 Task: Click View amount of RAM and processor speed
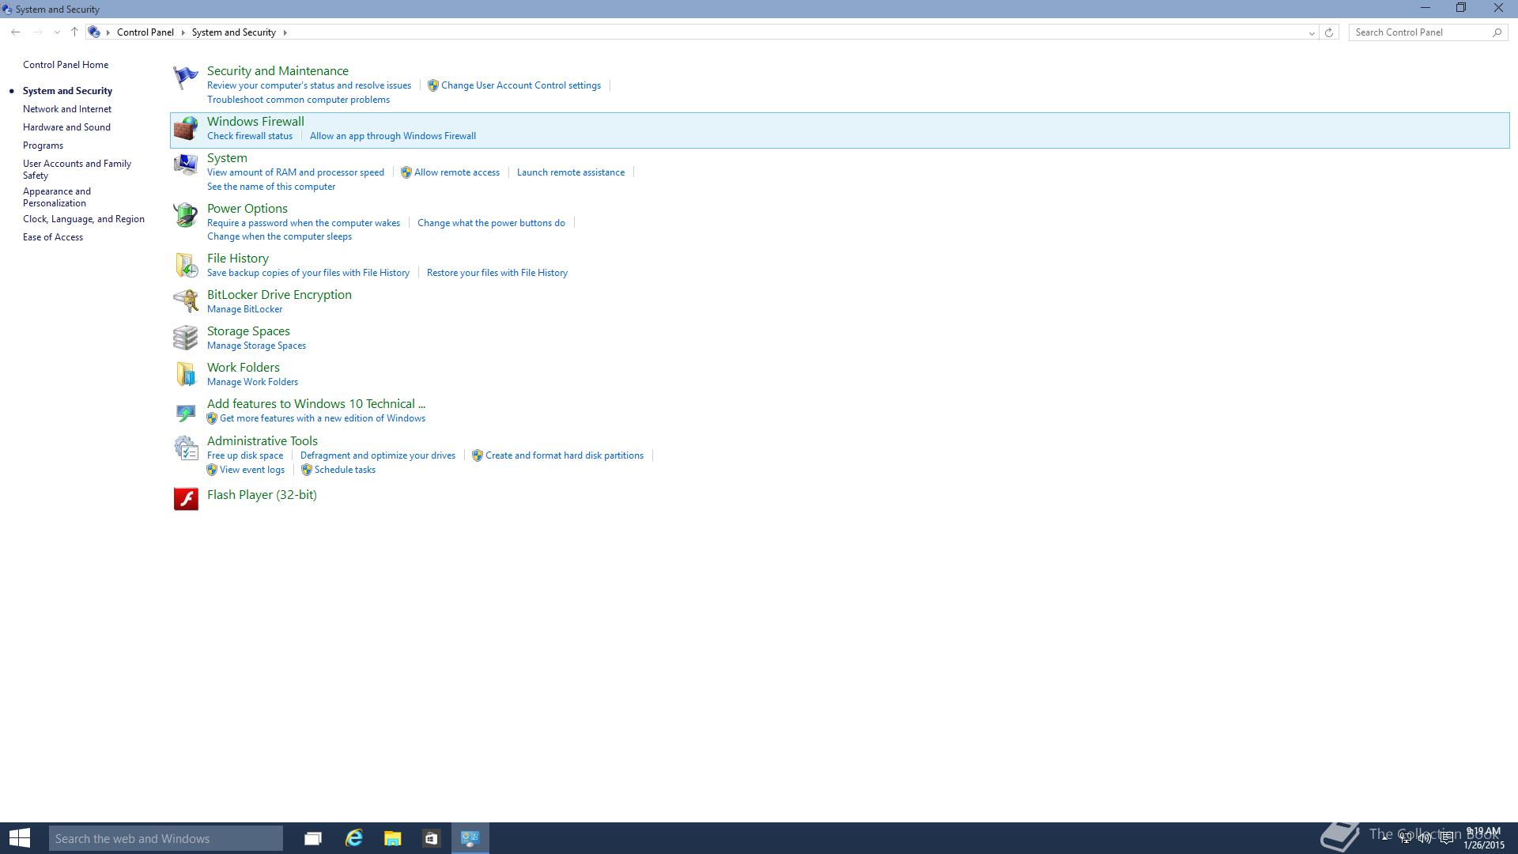click(296, 172)
